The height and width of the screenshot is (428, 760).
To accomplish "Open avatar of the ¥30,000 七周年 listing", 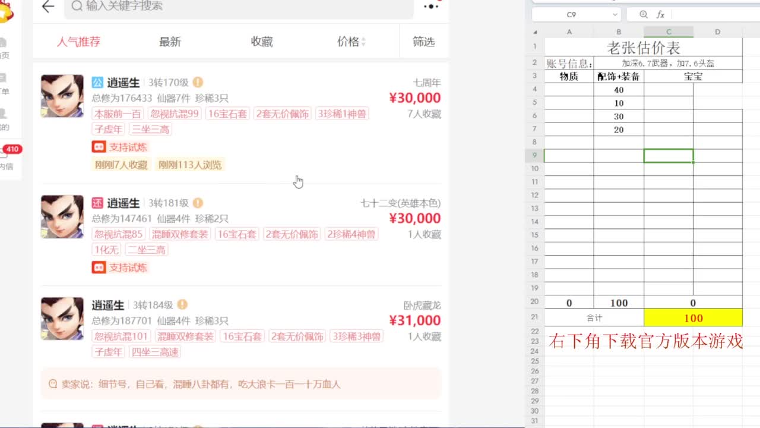I will (62, 96).
